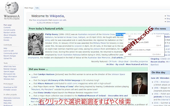
Task: Open 'dictionary of the Polish language' link
Action: 64,80
